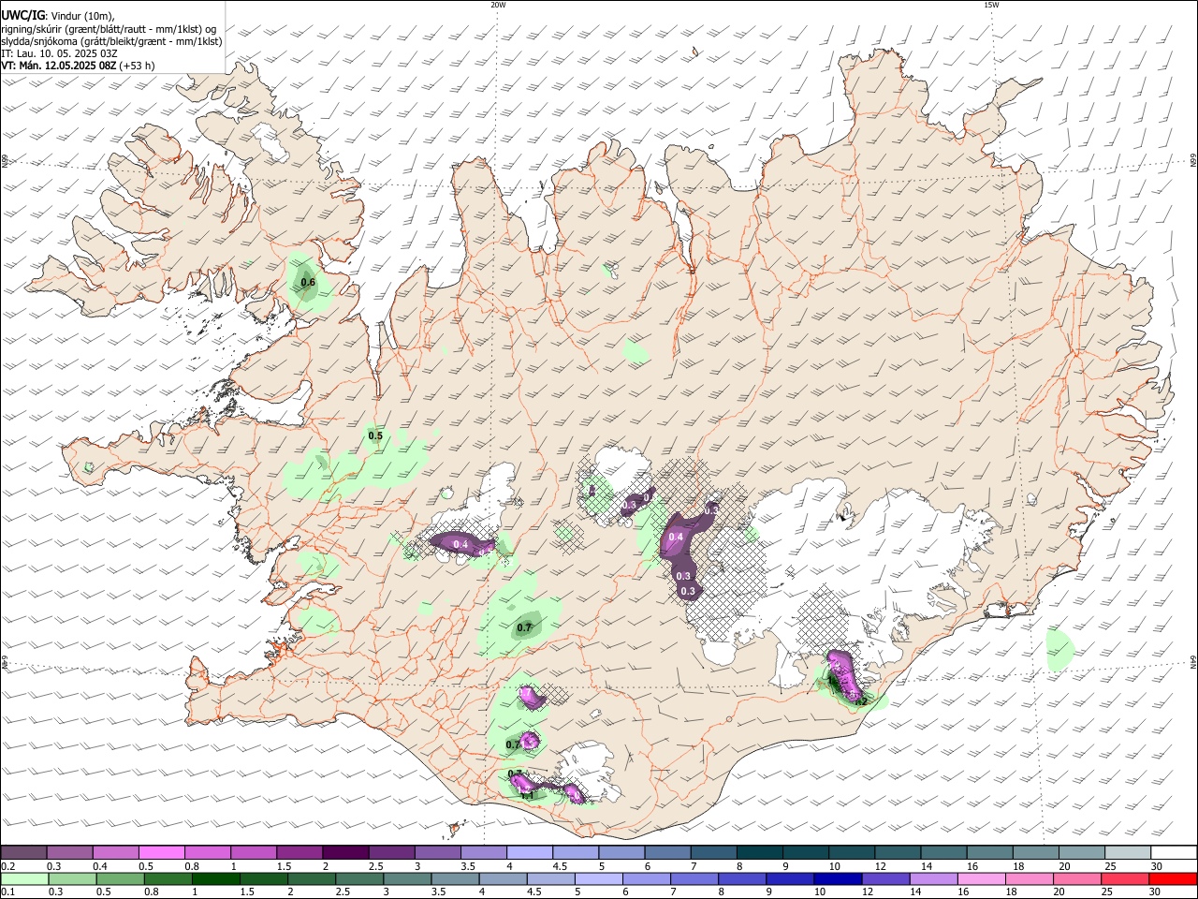Click the 'slydda/snjókoma' legend description line
This screenshot has height=899, width=1198.
tap(111, 41)
